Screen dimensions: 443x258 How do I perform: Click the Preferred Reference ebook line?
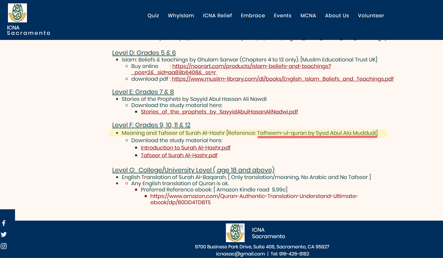[x=214, y=190]
